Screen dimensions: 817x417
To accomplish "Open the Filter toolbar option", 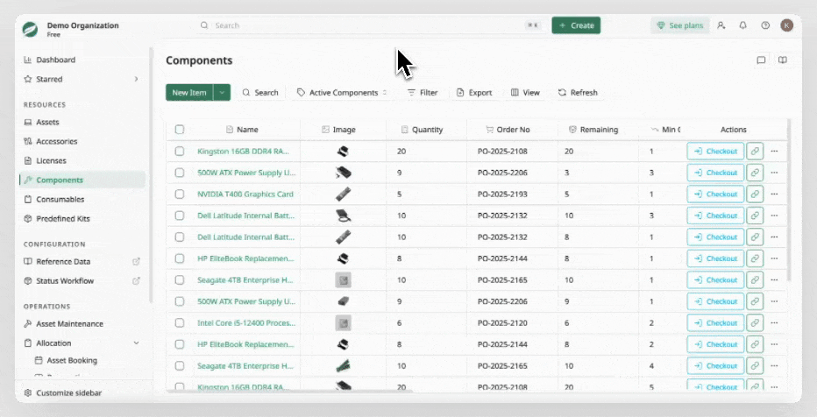I will [x=422, y=92].
